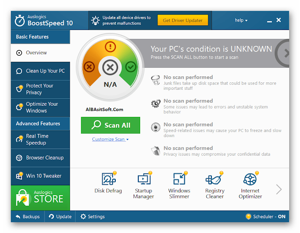This screenshot has width=300, height=233.
Task: Expand Customize Scan options arrow
Action: pyautogui.click(x=127, y=139)
